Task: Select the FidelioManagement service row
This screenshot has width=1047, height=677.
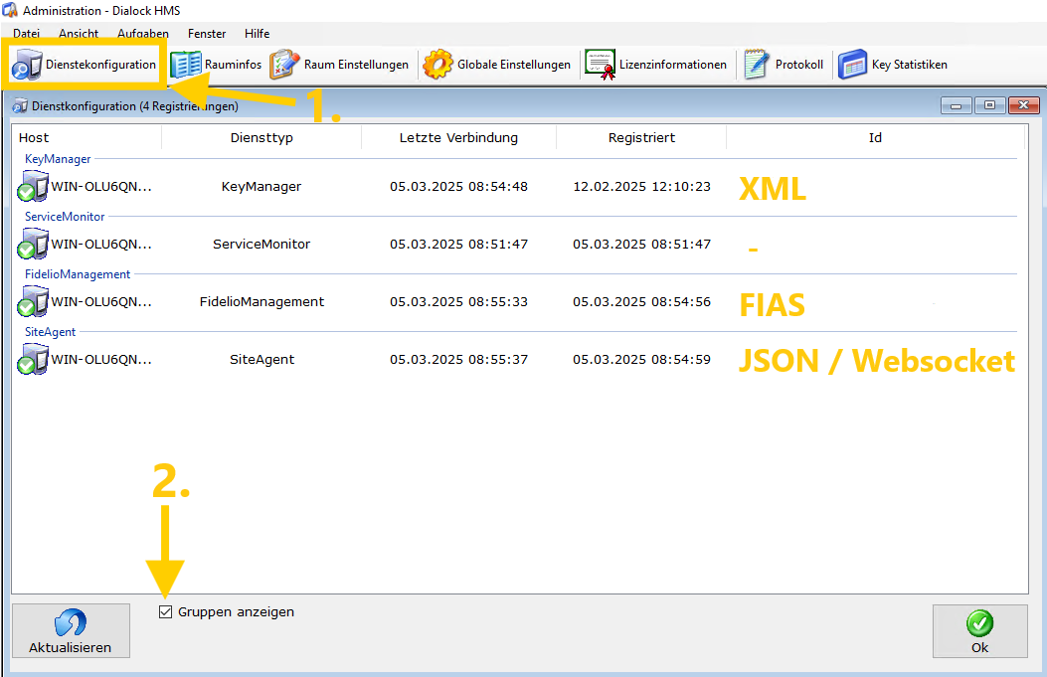Action: click(x=262, y=301)
